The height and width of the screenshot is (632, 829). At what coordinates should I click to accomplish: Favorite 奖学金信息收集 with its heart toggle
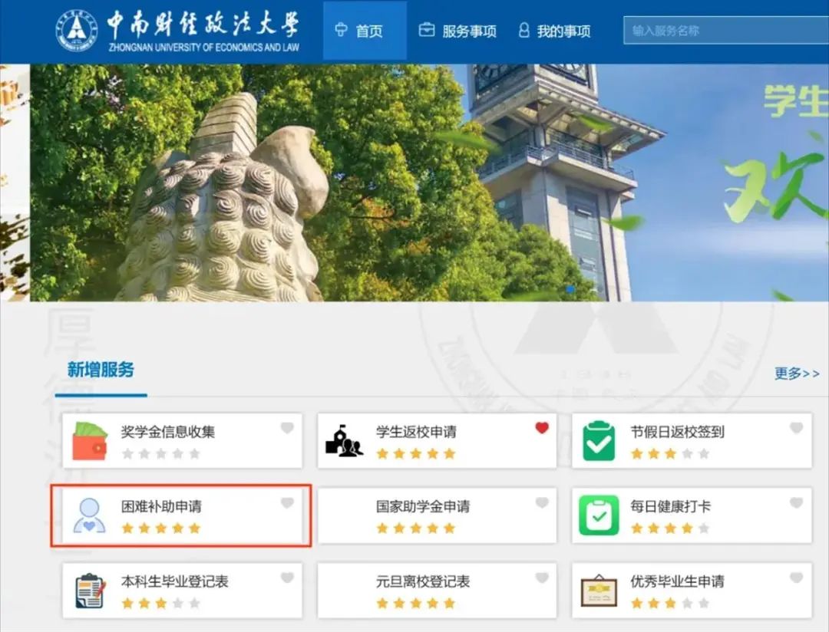point(288,428)
